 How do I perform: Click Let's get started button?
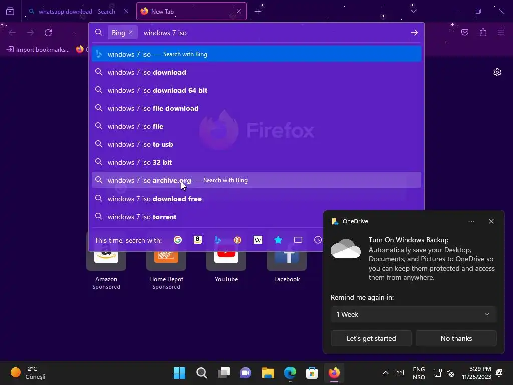(x=371, y=338)
